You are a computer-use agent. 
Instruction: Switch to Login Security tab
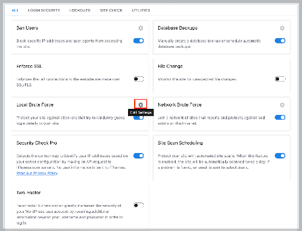44,10
